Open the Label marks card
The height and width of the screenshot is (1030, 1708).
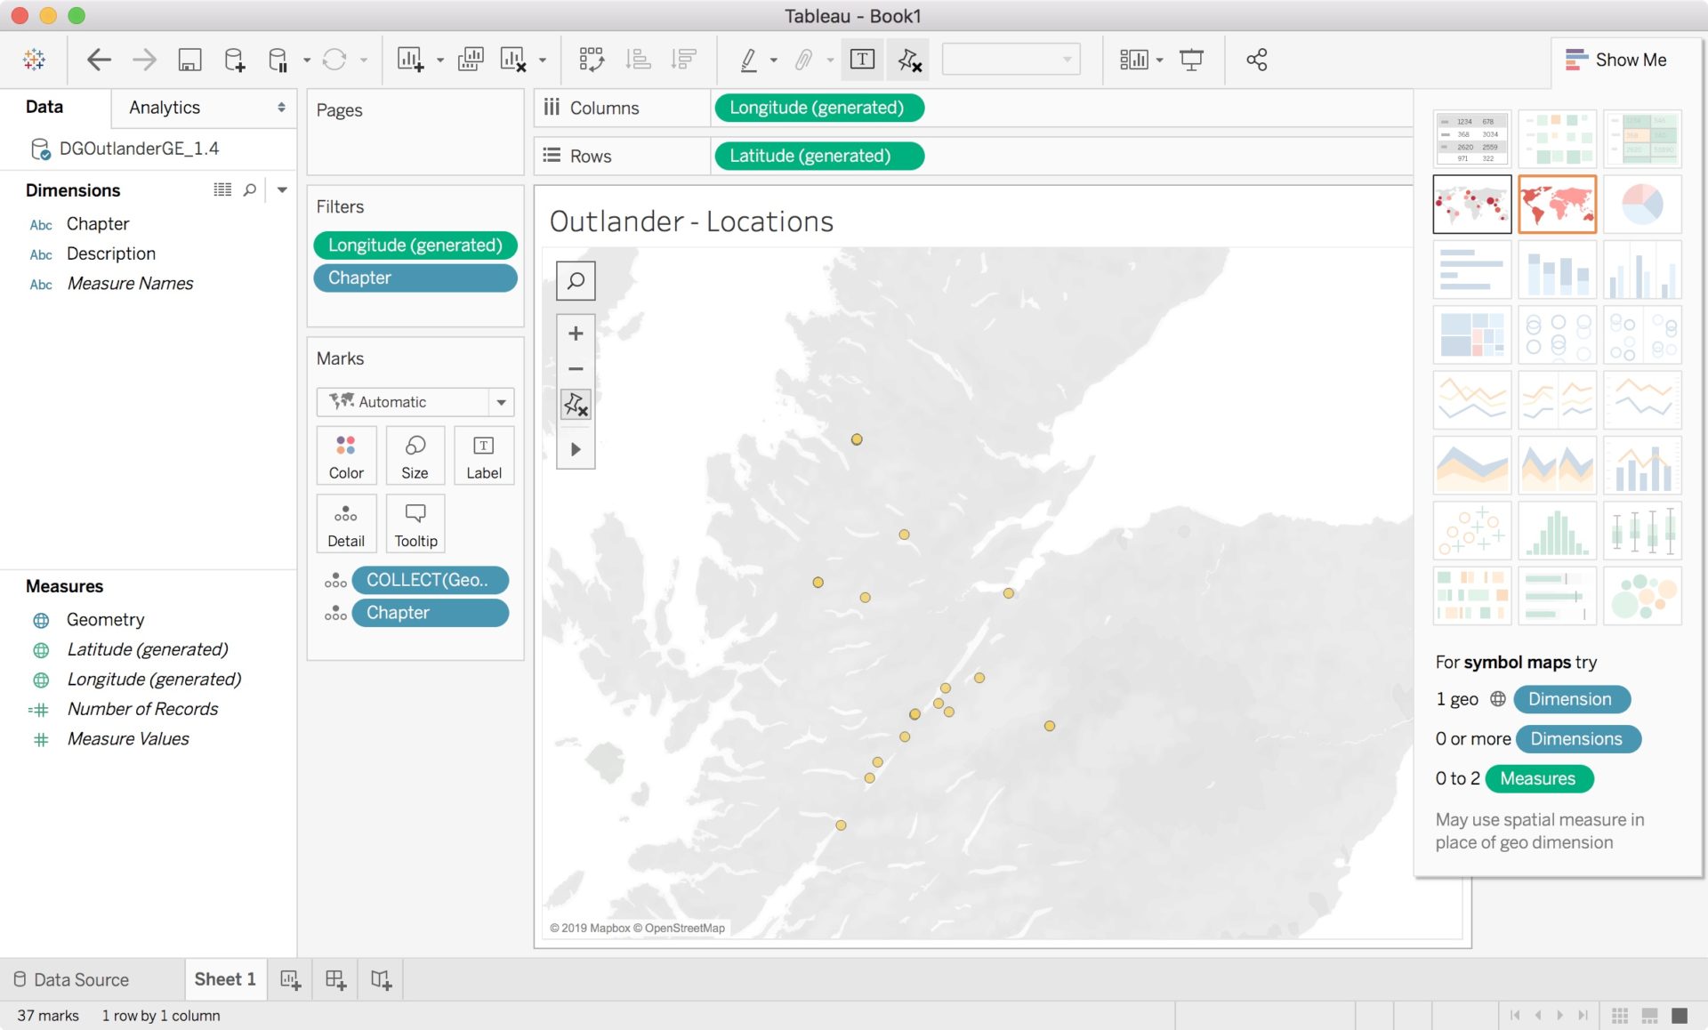[x=484, y=456]
